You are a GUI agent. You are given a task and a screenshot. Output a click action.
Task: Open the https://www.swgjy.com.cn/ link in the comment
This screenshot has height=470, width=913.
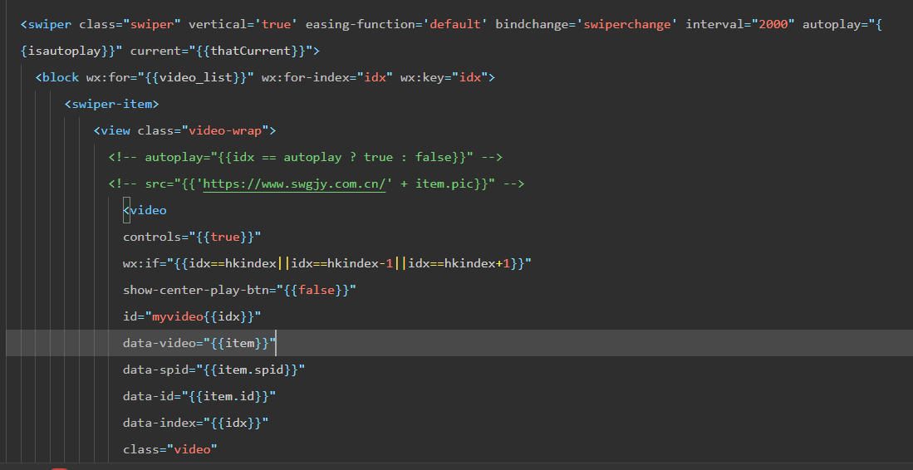point(295,184)
